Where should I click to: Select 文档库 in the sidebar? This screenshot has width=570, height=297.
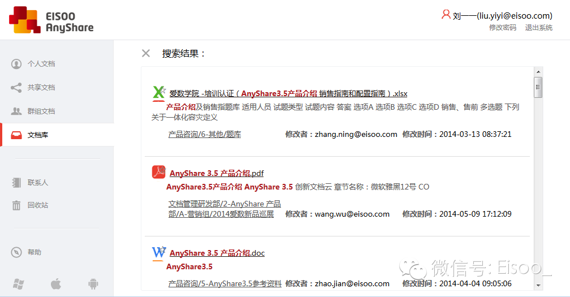(38, 135)
